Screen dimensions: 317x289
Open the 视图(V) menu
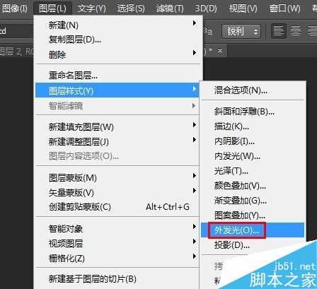click(x=243, y=8)
